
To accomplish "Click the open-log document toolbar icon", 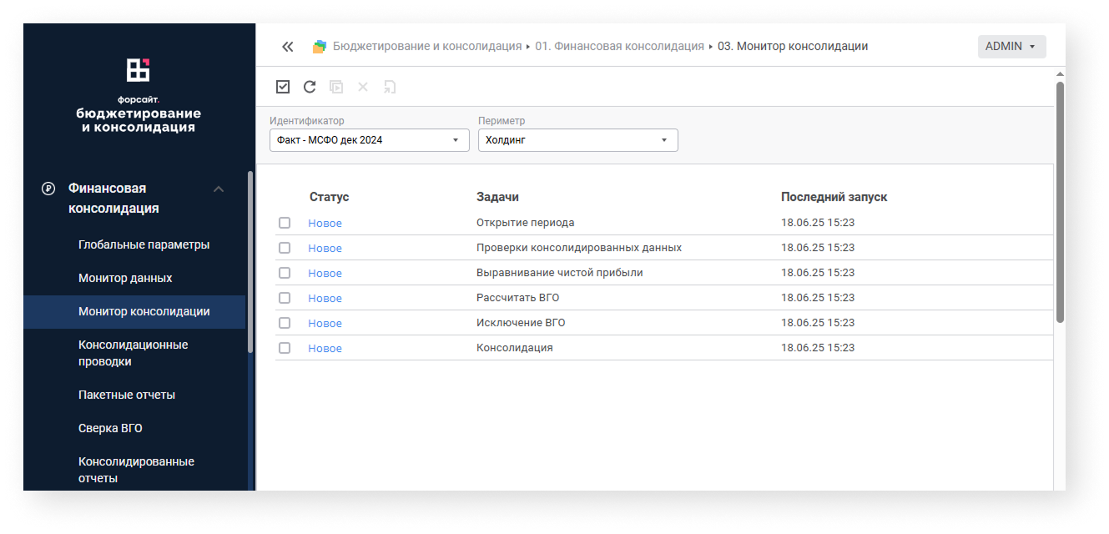I will point(390,87).
